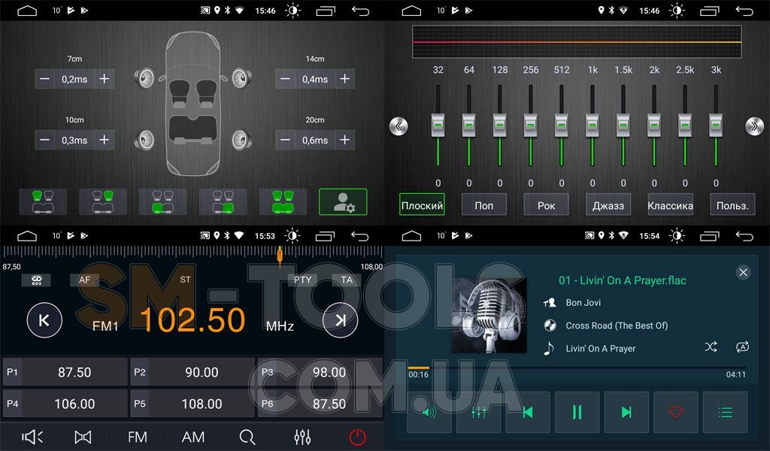Show next equalizer bands with right arrow
Screen dimensions: 770x451
point(754,126)
